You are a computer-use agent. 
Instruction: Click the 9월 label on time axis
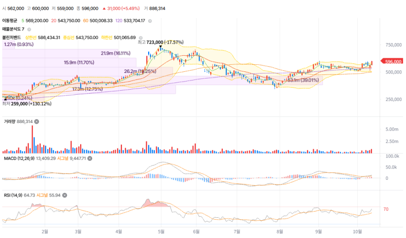click(x=319, y=231)
